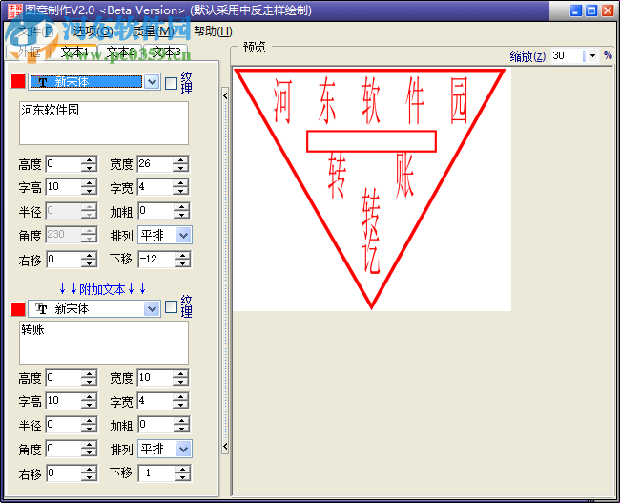Viewport: 620px width, 503px height.
Task: Click the ↓↓附加文本↓↓ label
Action: (102, 289)
